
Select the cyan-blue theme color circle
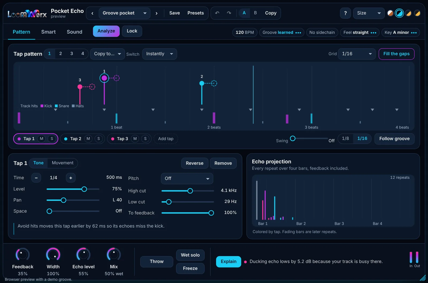click(x=399, y=13)
